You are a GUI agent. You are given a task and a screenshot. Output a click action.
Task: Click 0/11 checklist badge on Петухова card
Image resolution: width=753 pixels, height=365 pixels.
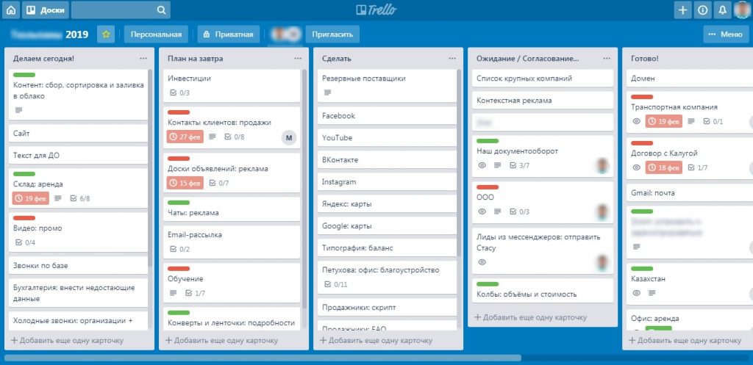point(335,284)
